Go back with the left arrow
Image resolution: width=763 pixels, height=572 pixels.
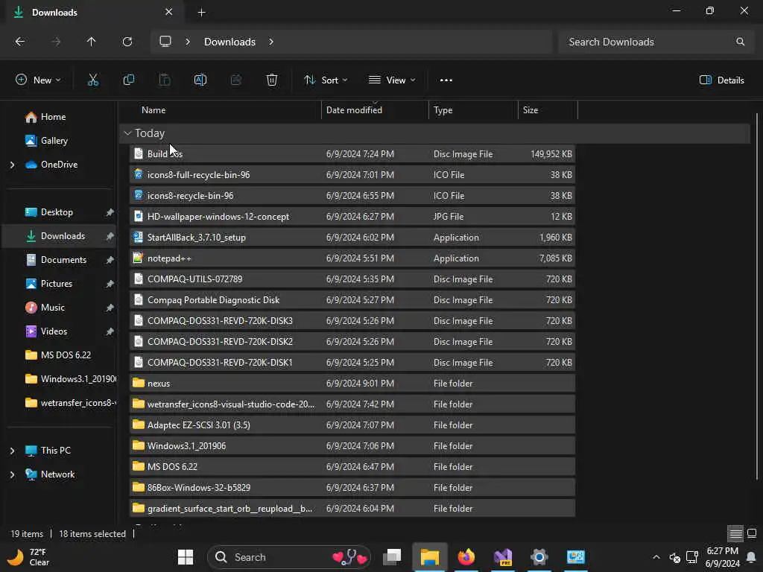click(20, 42)
